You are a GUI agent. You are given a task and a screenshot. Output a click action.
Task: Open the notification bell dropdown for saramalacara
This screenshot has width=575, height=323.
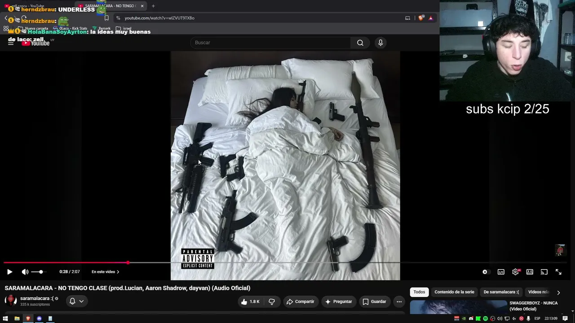point(76,301)
